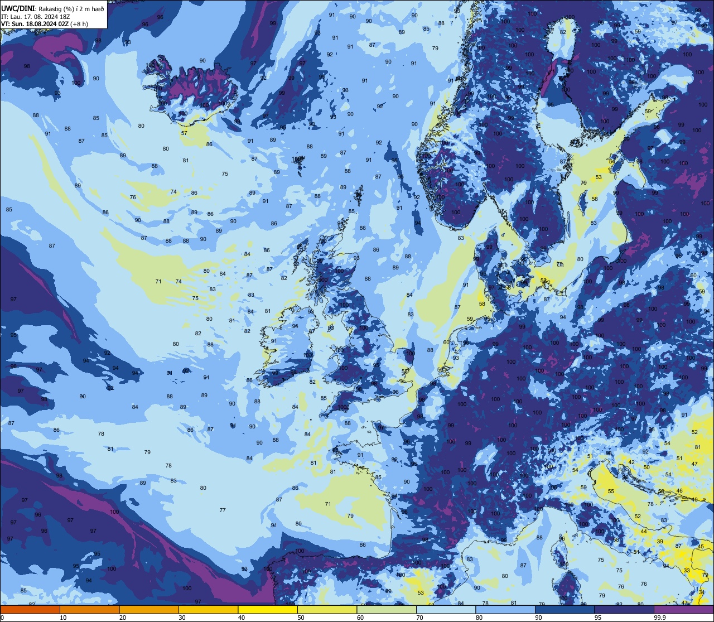The width and height of the screenshot is (714, 622).
Task: Click the purple legend swatch above 99.9
Action: click(x=683, y=609)
